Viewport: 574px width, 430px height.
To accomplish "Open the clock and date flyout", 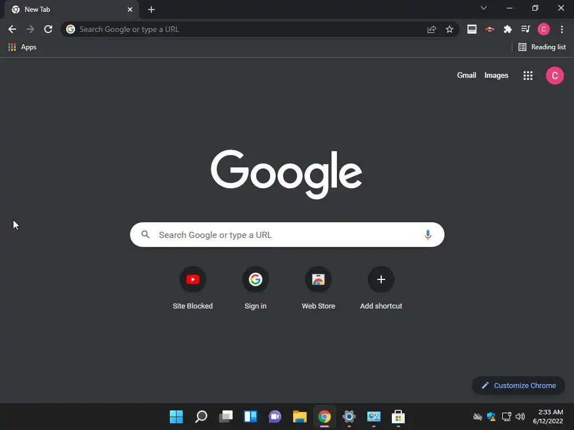I will pyautogui.click(x=548, y=417).
